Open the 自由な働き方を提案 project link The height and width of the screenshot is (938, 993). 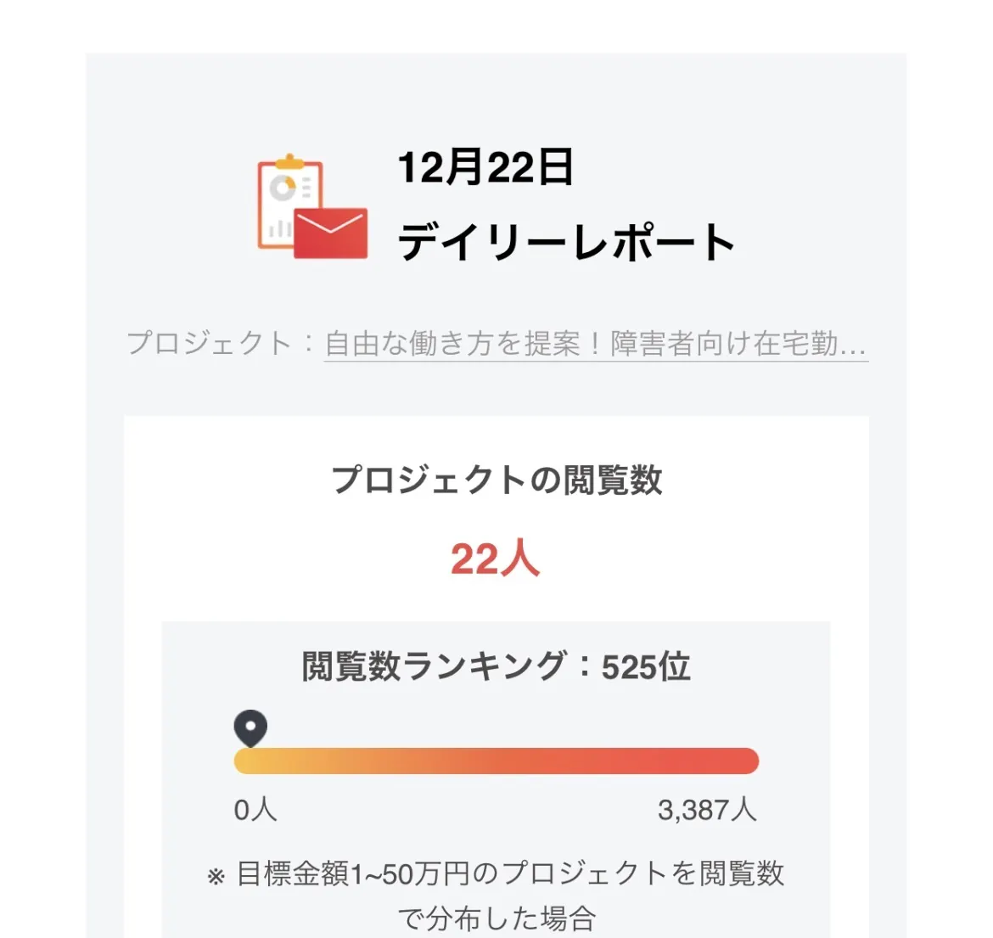point(596,344)
